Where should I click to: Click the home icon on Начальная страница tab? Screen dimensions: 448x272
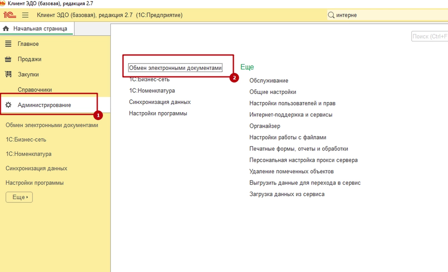pos(6,28)
